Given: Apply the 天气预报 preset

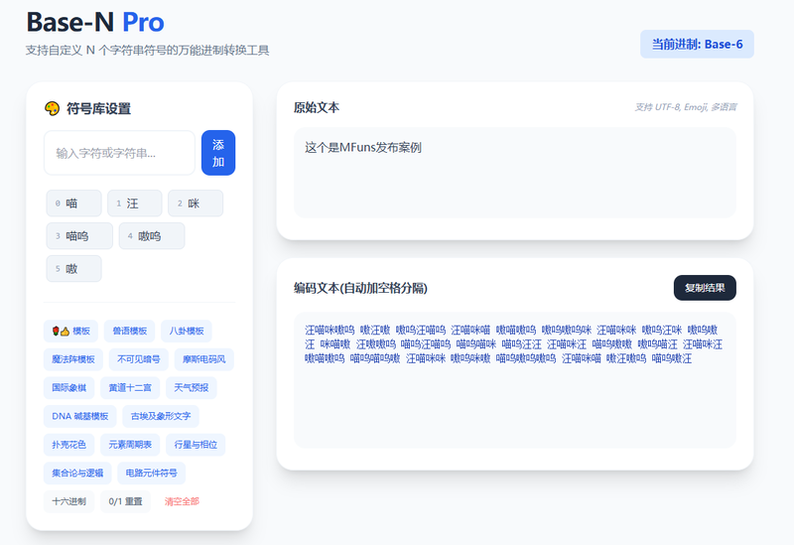Looking at the screenshot, I should coord(192,388).
